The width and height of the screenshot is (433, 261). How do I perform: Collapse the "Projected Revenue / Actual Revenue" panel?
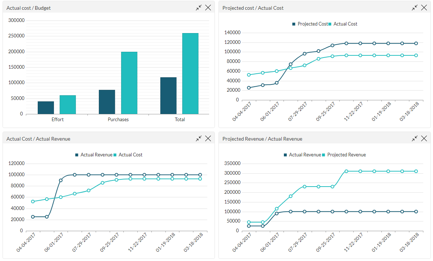[x=414, y=138]
